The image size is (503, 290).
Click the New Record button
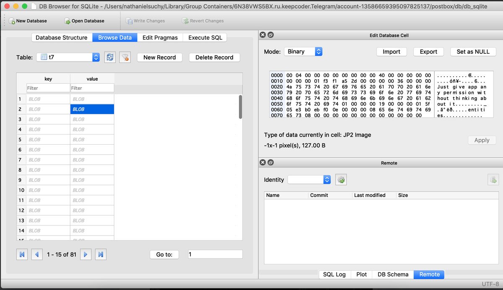(160, 57)
